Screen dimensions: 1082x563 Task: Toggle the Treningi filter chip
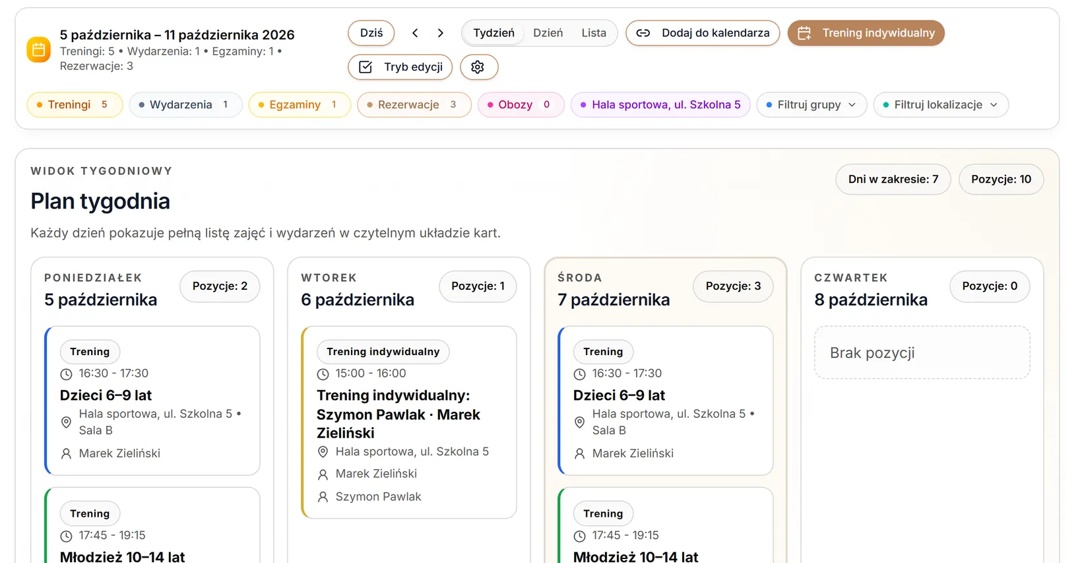tap(75, 104)
